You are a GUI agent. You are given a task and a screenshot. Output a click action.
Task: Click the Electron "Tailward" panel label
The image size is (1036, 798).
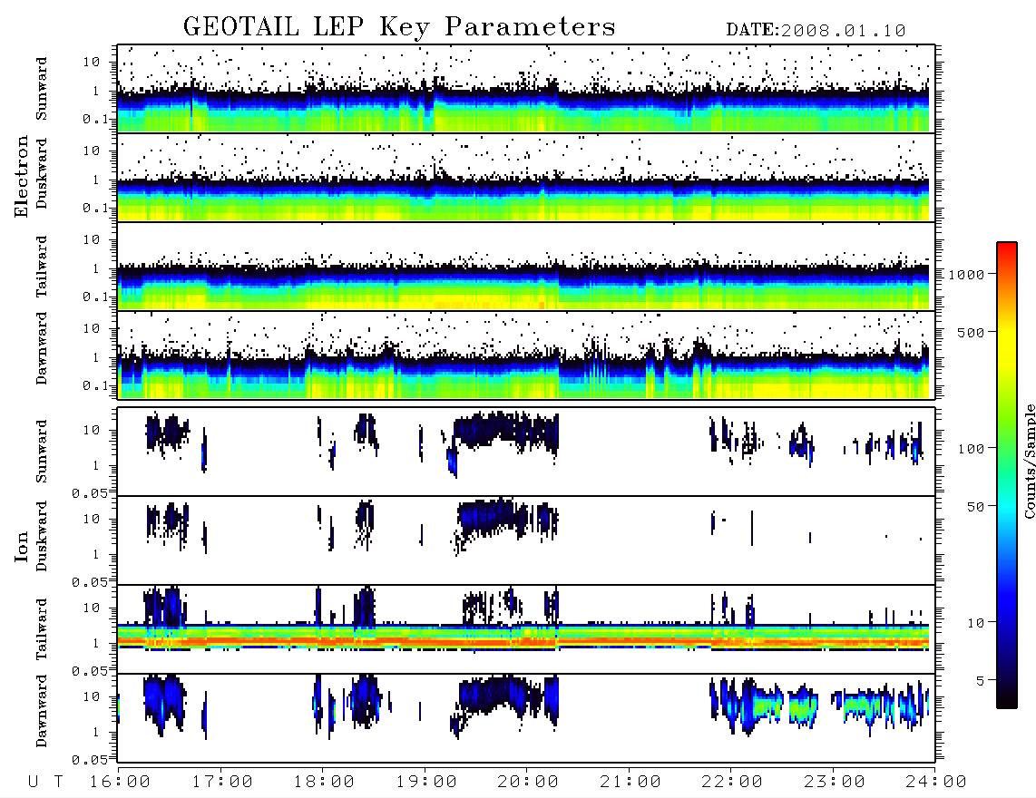point(42,267)
